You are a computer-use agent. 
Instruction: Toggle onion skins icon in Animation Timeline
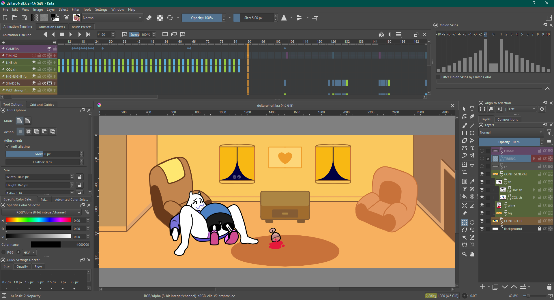381,35
